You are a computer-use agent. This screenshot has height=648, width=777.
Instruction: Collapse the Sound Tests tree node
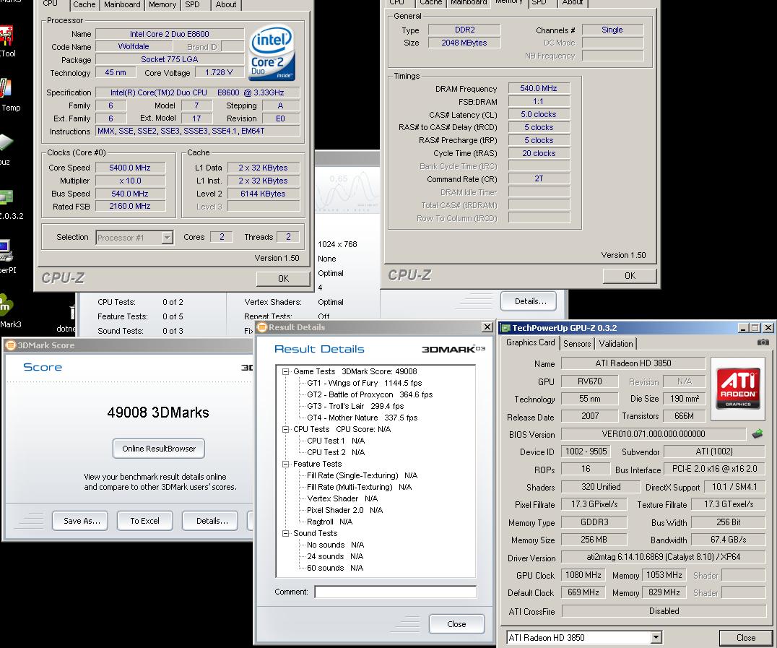[285, 533]
